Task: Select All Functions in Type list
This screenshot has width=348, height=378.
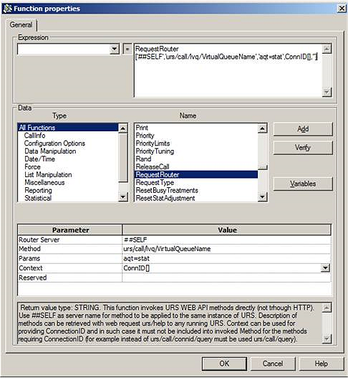Action: coord(68,128)
